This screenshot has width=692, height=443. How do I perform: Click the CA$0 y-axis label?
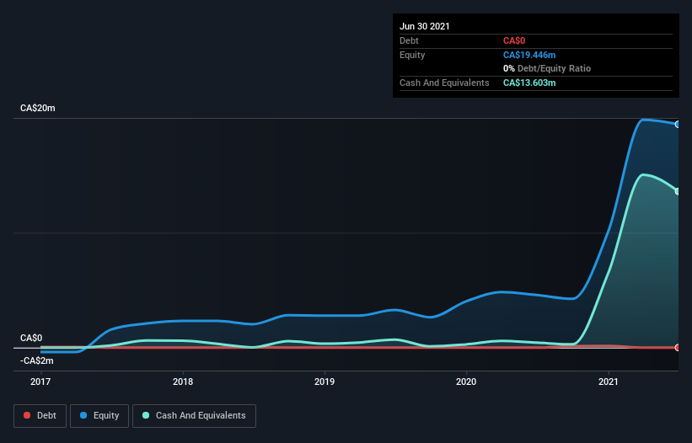click(x=31, y=338)
